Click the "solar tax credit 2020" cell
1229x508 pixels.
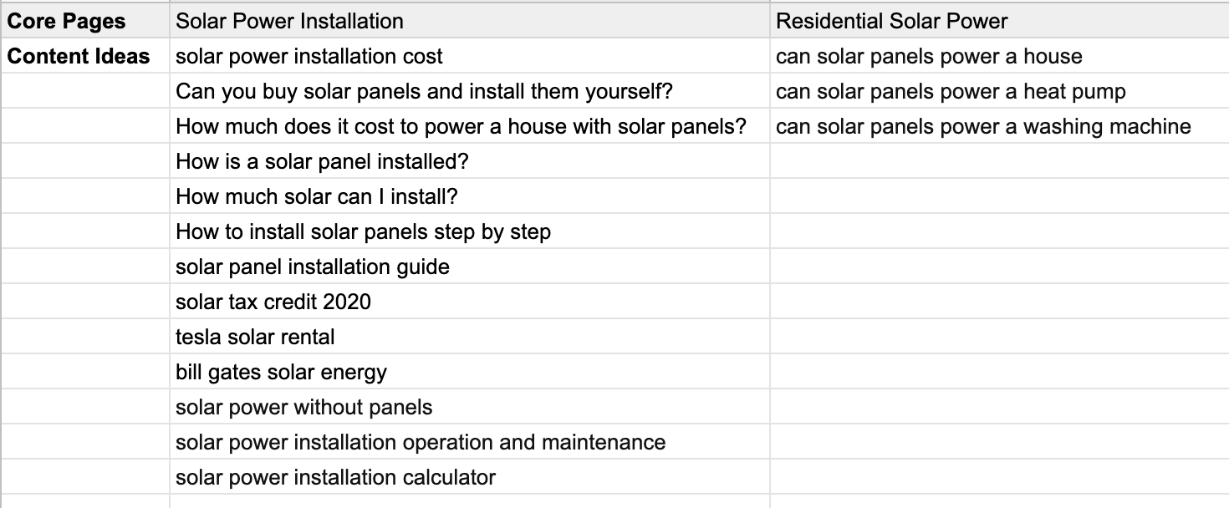273,302
